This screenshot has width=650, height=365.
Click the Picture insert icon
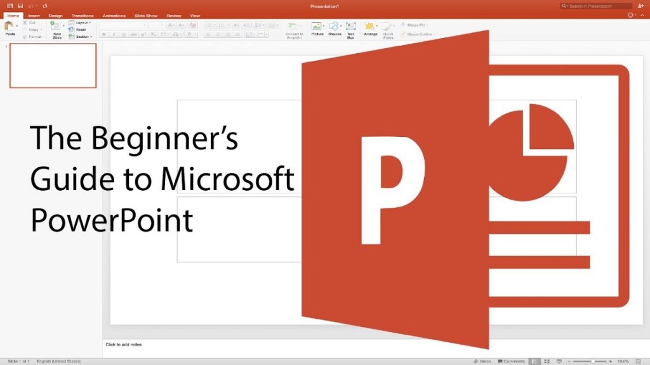click(x=316, y=27)
